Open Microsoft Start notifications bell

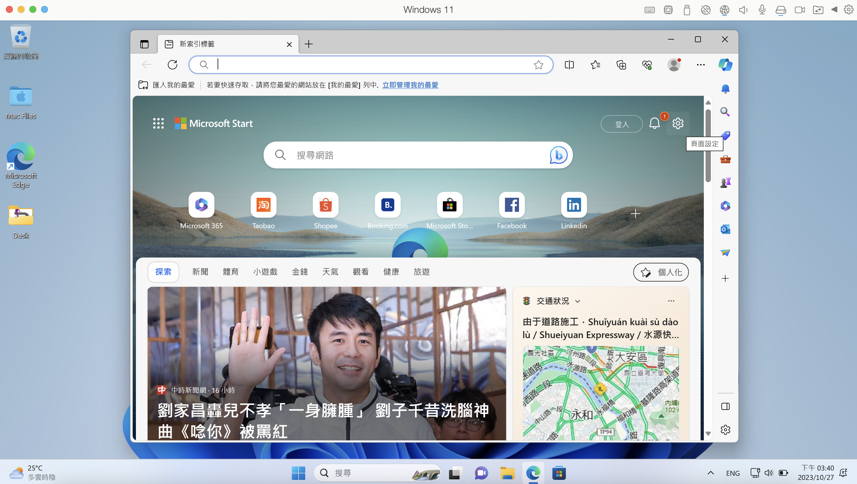pos(655,124)
